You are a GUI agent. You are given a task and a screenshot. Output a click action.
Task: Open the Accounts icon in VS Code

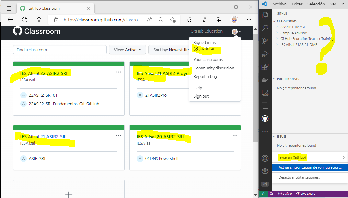[x=265, y=158]
